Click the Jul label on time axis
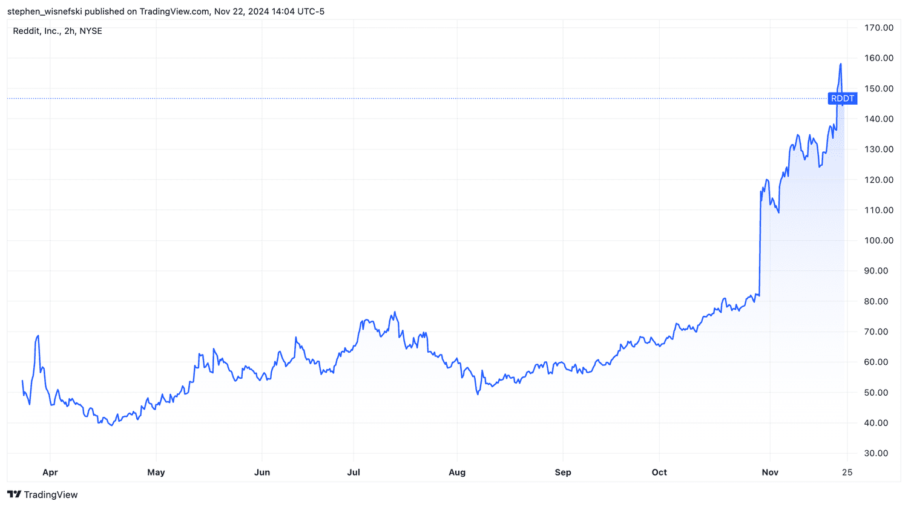Viewport: 908px width, 507px height. tap(354, 473)
